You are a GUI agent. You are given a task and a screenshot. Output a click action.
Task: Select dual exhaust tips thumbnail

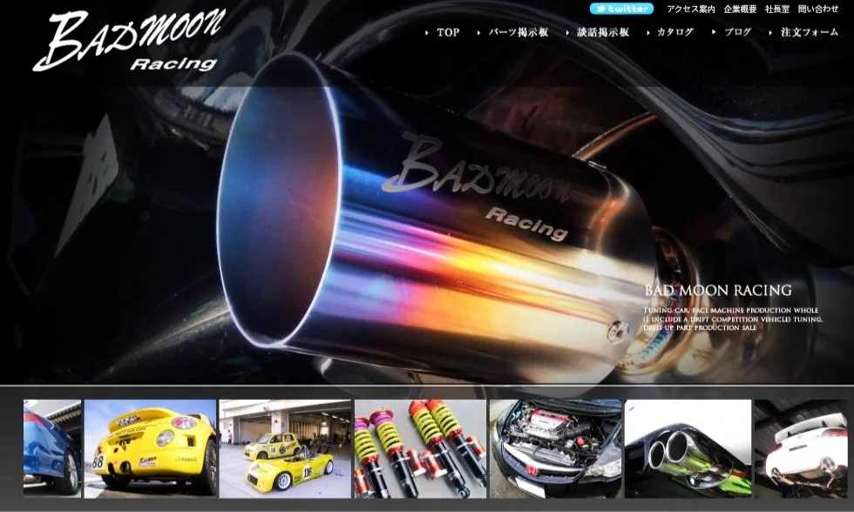click(688, 449)
